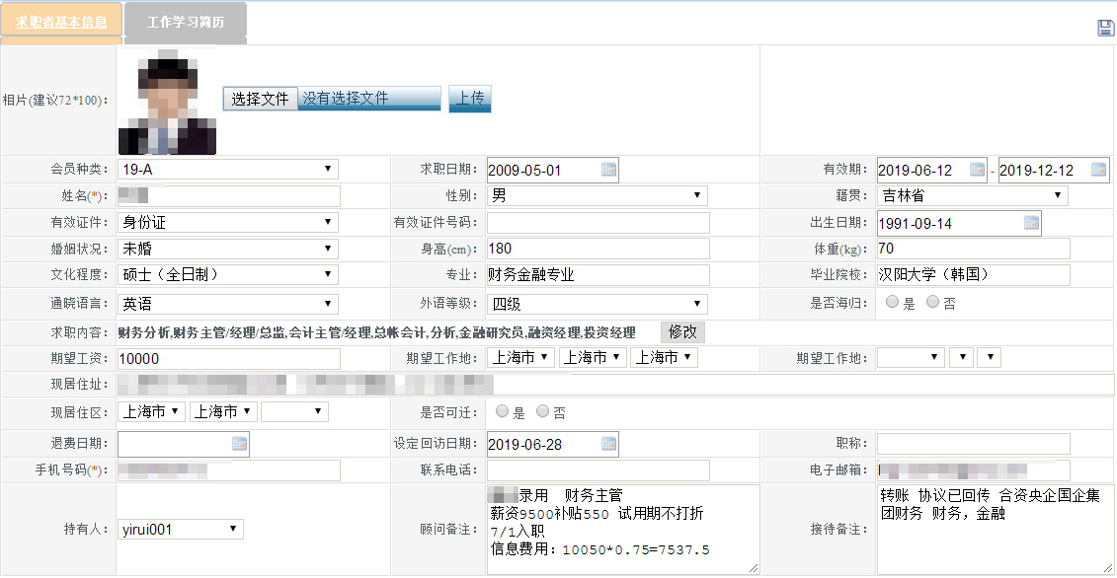Screen dimensions: 1117x578
Task: Open the 婚姻状况 dropdown
Action: pos(228,249)
